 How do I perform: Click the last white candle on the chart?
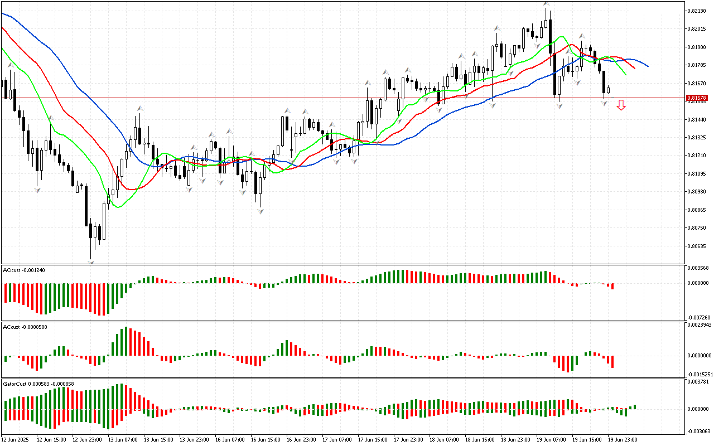click(608, 90)
